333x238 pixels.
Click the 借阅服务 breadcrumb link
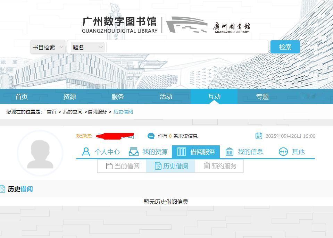click(97, 112)
